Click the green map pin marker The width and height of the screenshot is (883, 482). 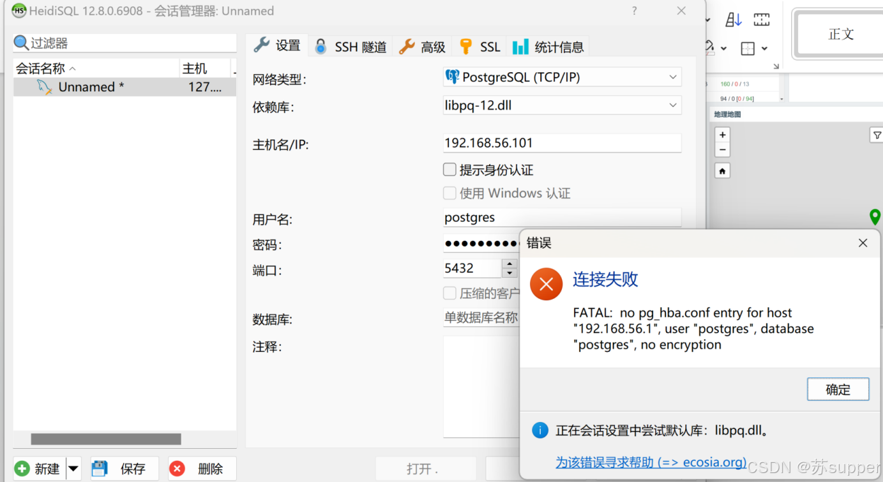(875, 217)
